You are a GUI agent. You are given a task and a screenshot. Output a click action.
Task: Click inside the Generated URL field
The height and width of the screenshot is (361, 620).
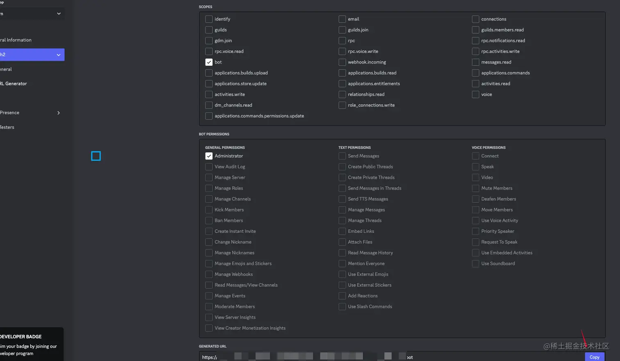point(392,356)
